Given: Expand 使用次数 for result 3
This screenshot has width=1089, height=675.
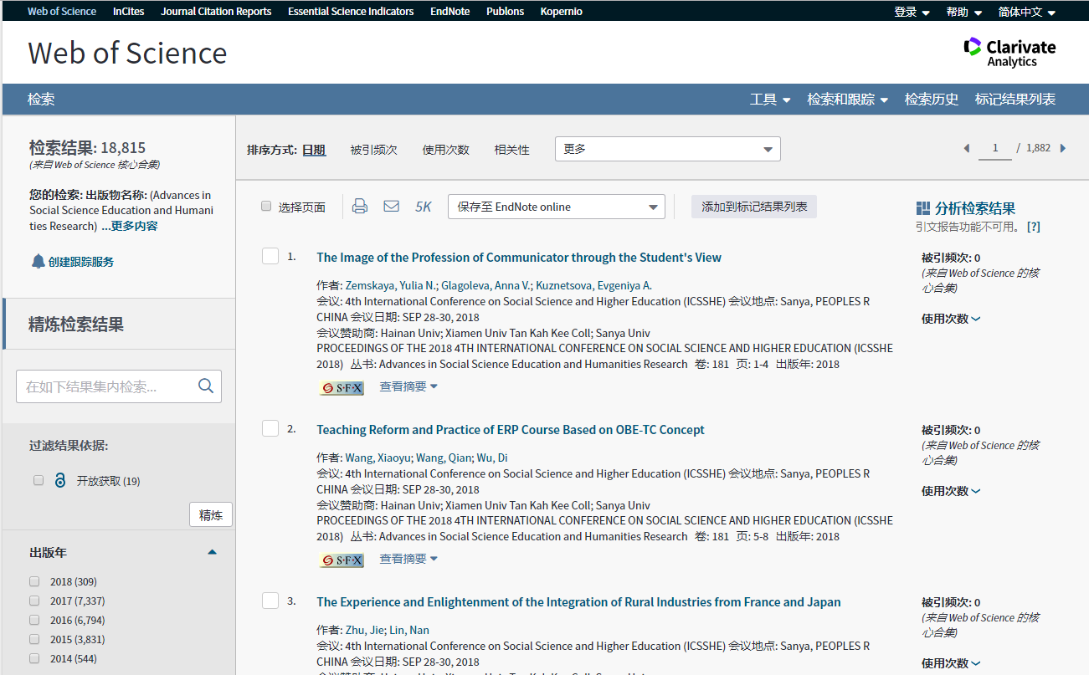Looking at the screenshot, I should point(951,663).
